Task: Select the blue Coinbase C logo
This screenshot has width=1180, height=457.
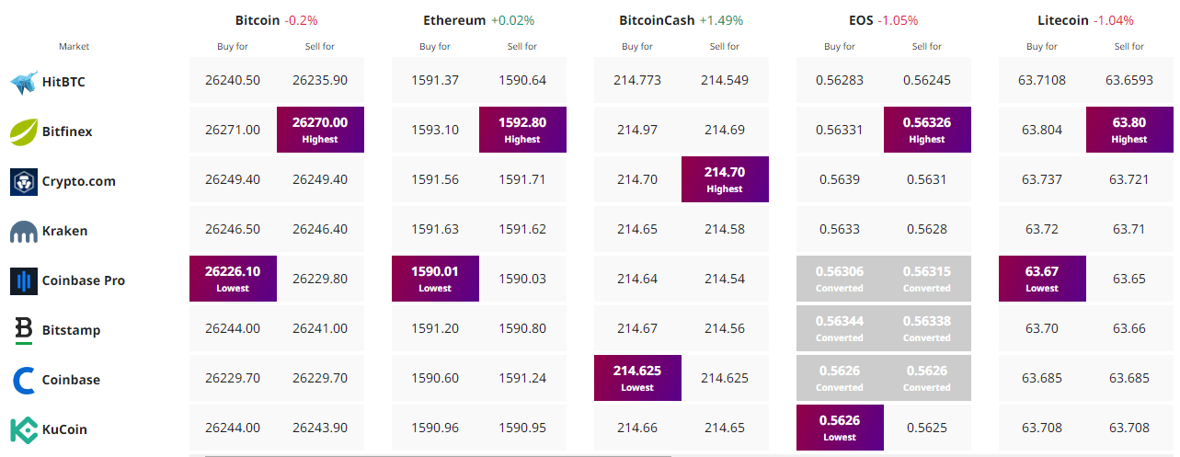Action: click(x=24, y=380)
